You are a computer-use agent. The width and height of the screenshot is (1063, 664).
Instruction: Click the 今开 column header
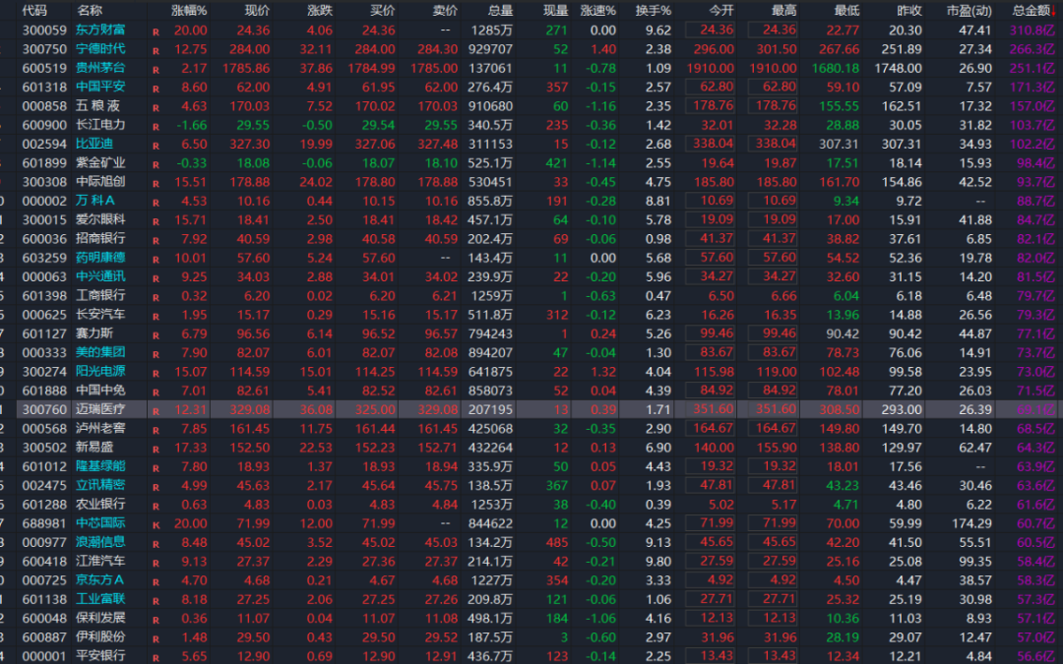click(x=721, y=10)
